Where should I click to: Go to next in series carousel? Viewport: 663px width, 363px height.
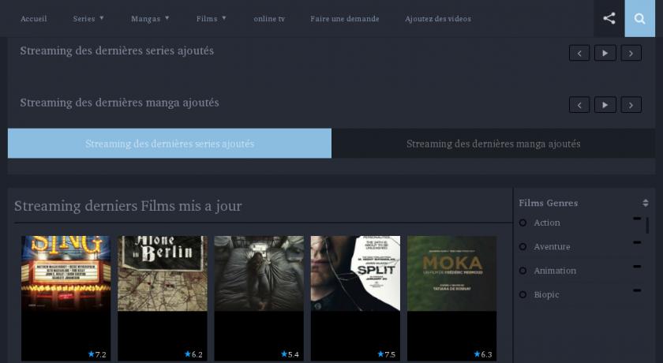[631, 53]
